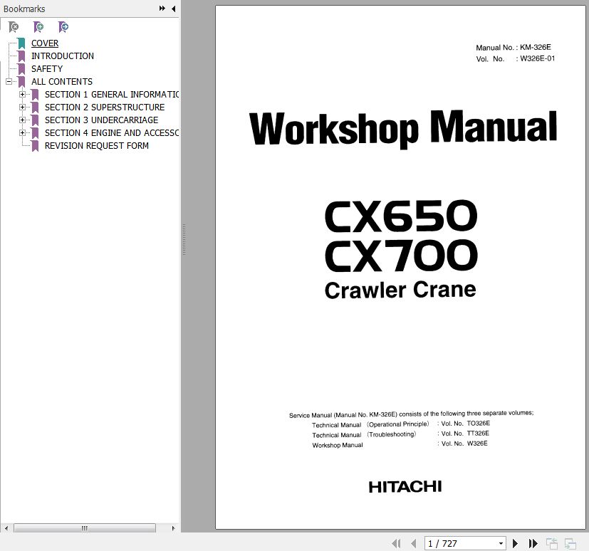This screenshot has width=589, height=551.
Task: Click the Crawler Crane subtitle text
Action: (x=400, y=290)
